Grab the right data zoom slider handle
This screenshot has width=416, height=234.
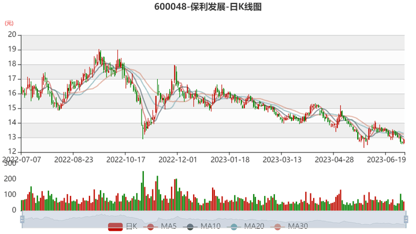point(406,219)
